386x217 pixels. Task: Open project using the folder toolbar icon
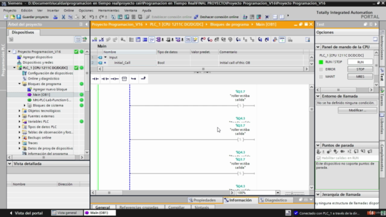tap(12, 17)
